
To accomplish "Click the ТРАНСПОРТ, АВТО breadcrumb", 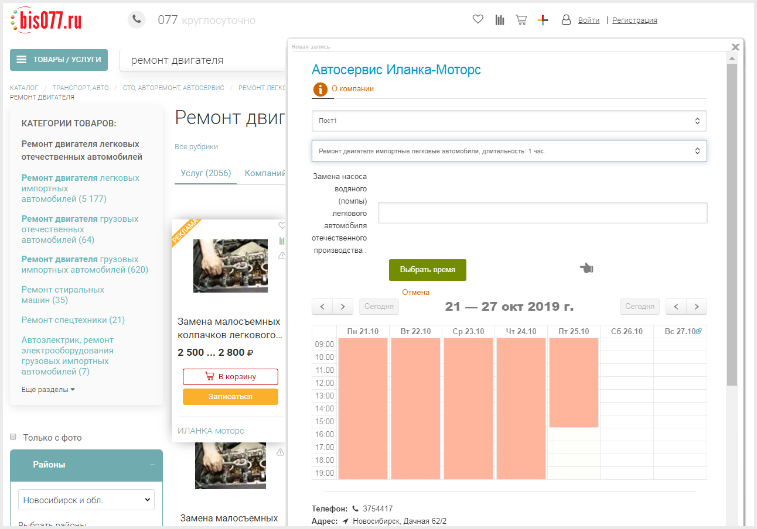I will click(80, 88).
